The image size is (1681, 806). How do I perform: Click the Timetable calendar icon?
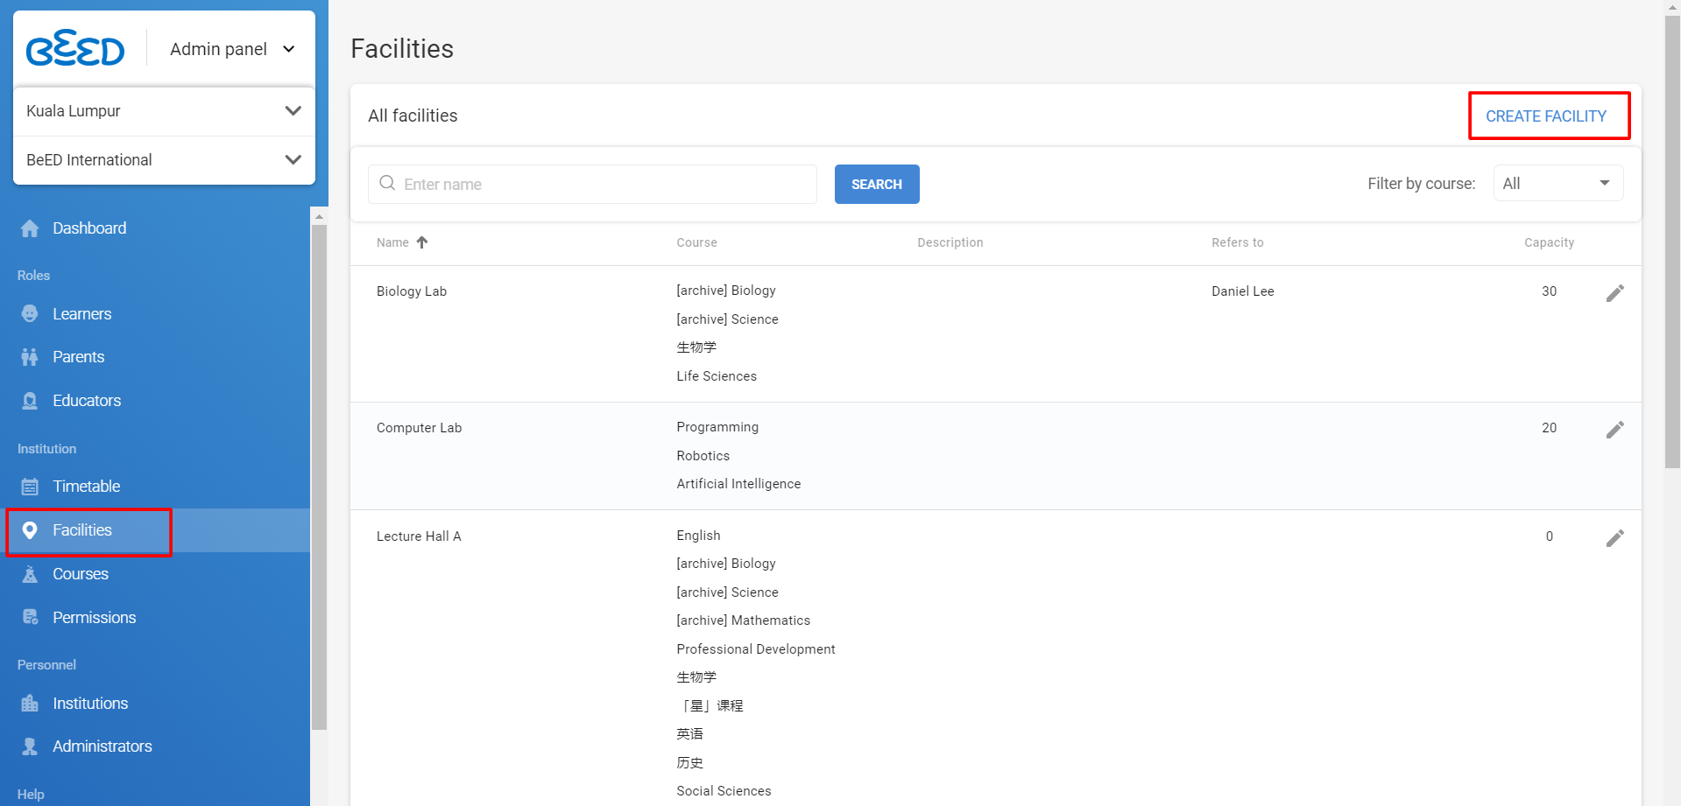click(x=30, y=487)
